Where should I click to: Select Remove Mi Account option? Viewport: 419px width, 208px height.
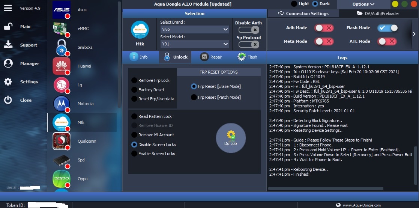pos(153,135)
